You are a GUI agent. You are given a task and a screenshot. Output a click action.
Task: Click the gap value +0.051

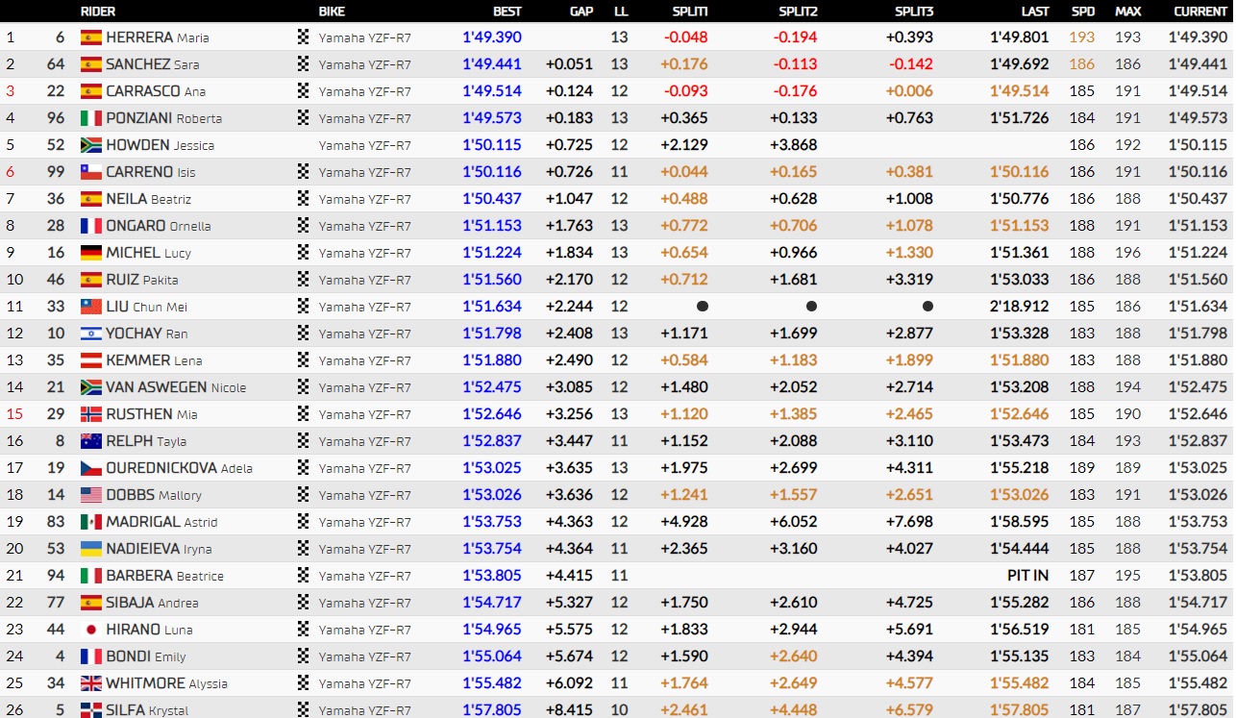click(x=569, y=64)
